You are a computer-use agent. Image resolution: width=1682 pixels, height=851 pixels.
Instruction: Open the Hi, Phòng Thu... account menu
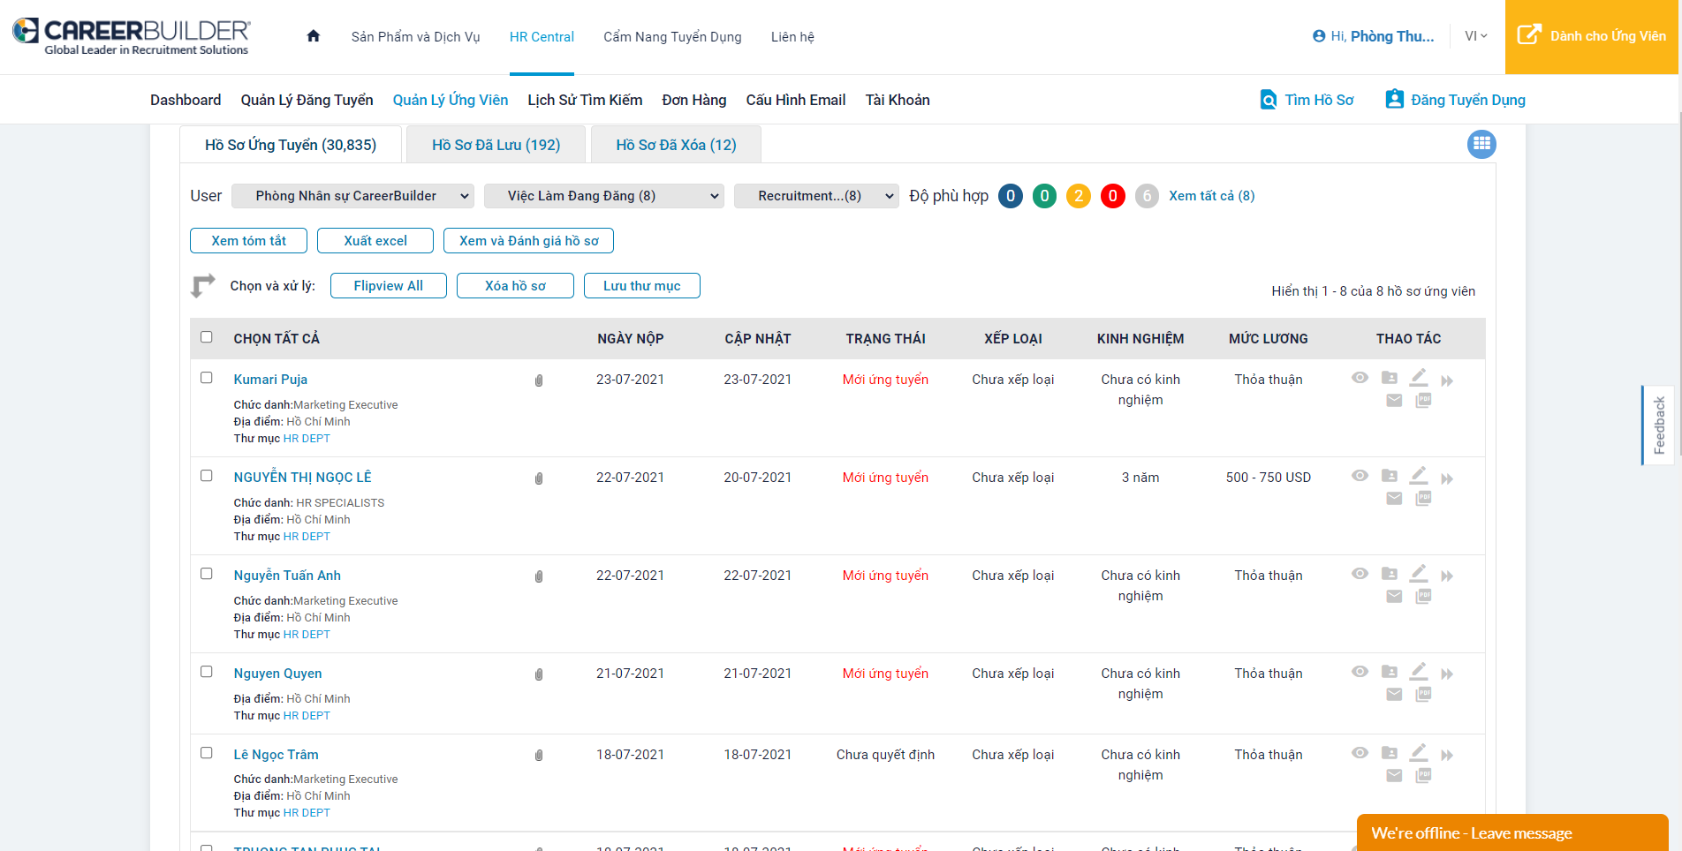tap(1374, 36)
